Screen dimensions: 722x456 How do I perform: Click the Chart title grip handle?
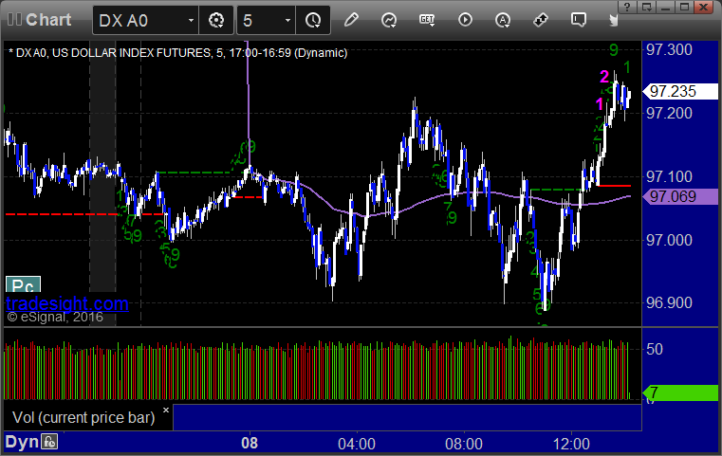pyautogui.click(x=14, y=19)
